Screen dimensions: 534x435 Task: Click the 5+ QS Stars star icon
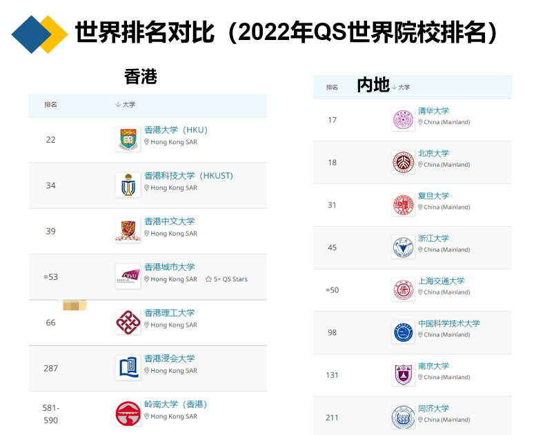(208, 279)
